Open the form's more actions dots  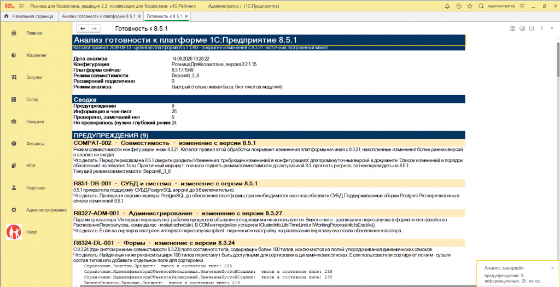pyautogui.click(x=542, y=28)
